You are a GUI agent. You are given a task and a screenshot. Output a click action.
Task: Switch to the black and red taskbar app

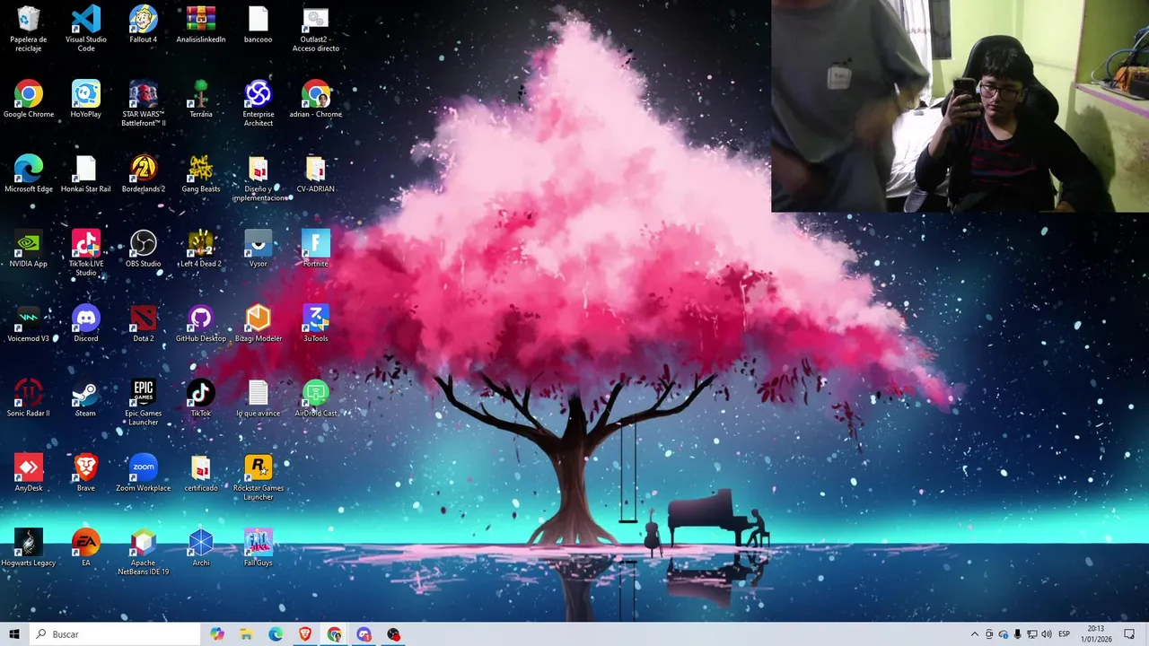coord(393,634)
